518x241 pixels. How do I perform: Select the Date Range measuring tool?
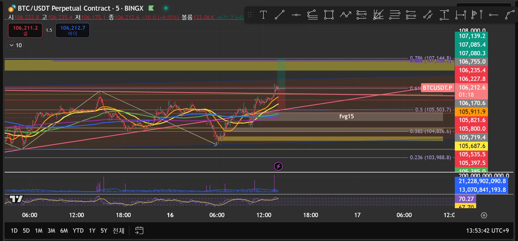[461, 15]
